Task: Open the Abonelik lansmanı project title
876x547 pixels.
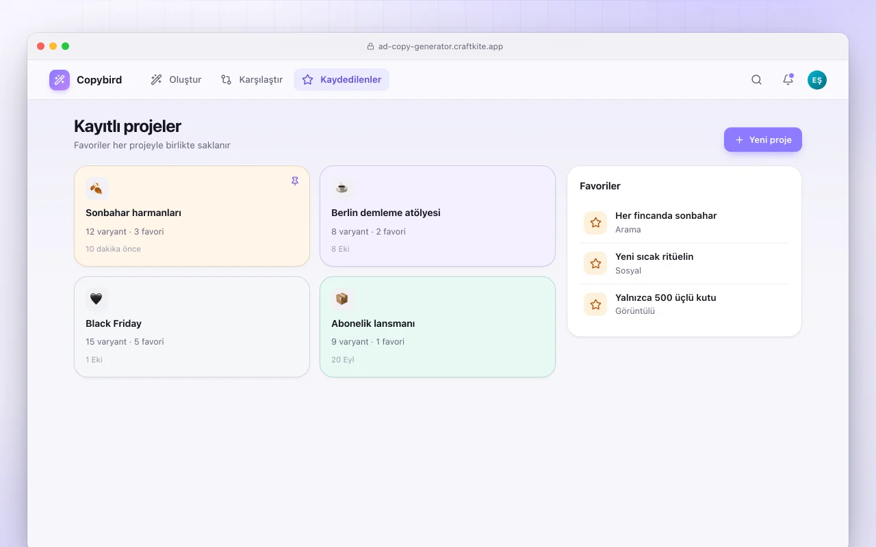Action: click(x=373, y=323)
